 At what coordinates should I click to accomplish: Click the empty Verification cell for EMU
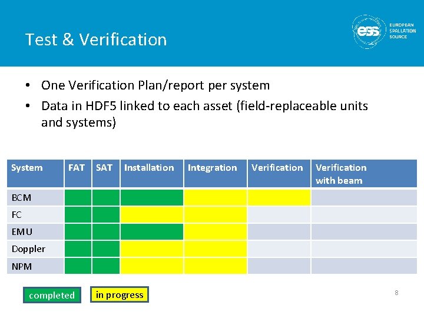pyautogui.click(x=279, y=232)
